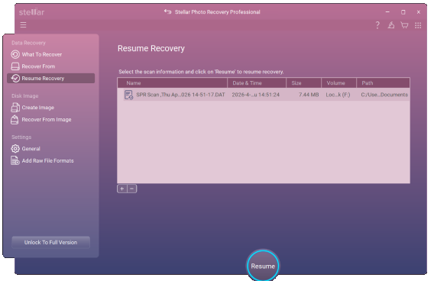Click the Loc...k (F:) volume cell
Viewport: 434px width, 281px height.
tap(338, 95)
